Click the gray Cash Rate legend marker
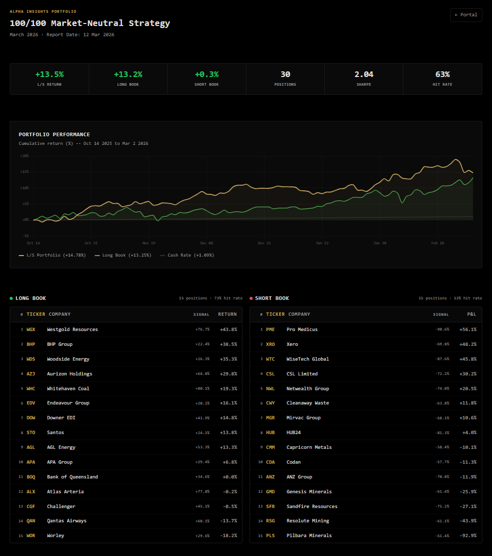Viewport: 492px width, 556px height. pyautogui.click(x=162, y=256)
